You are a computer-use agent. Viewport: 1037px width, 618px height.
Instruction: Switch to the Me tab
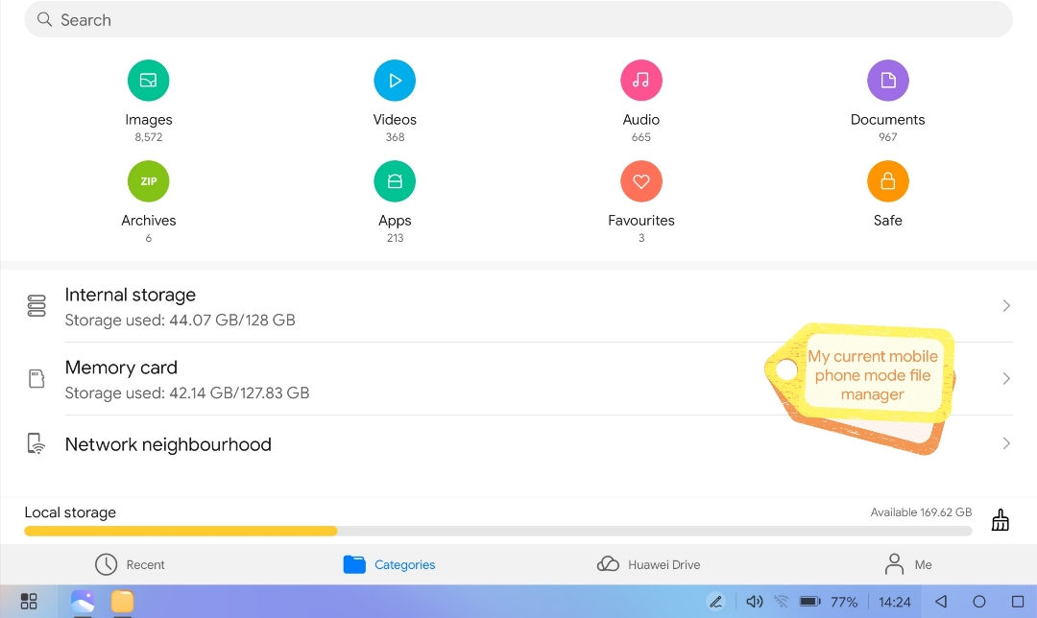[907, 564]
